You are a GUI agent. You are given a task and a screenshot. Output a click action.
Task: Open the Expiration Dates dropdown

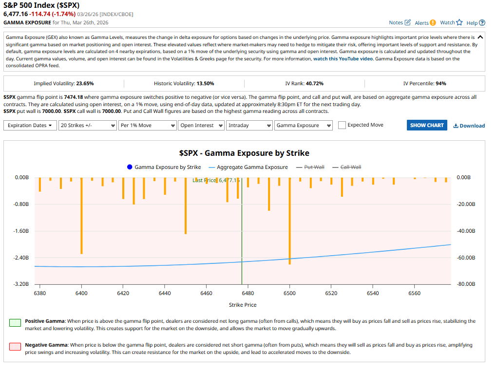[30, 125]
